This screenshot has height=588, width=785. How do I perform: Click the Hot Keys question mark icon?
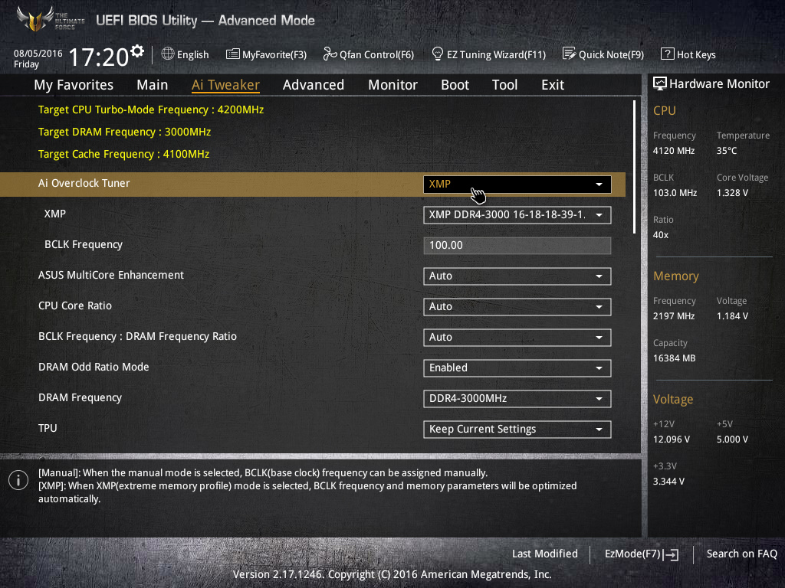(668, 54)
